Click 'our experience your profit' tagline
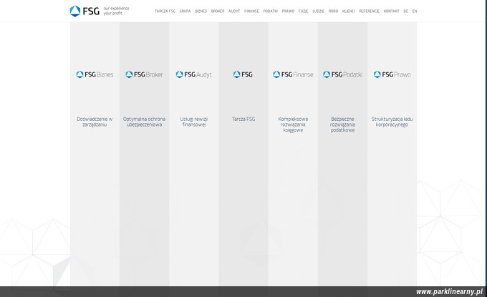This screenshot has width=487, height=297. 116,11
